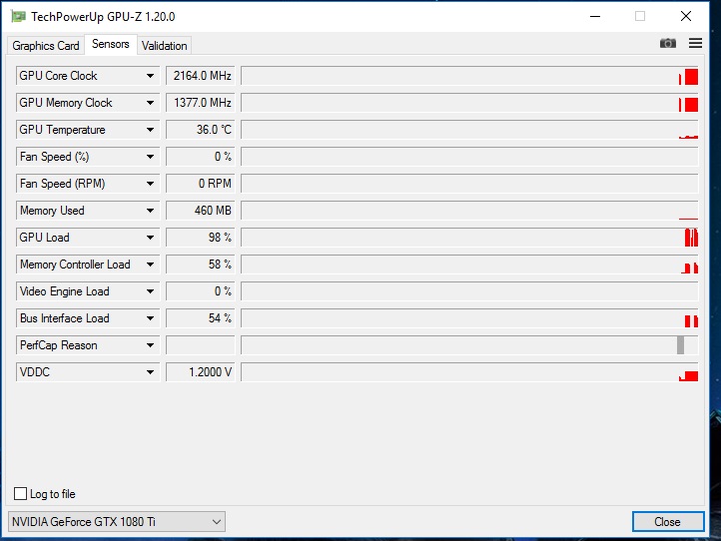Click the 2164.0 MHz core clock value

pyautogui.click(x=201, y=76)
